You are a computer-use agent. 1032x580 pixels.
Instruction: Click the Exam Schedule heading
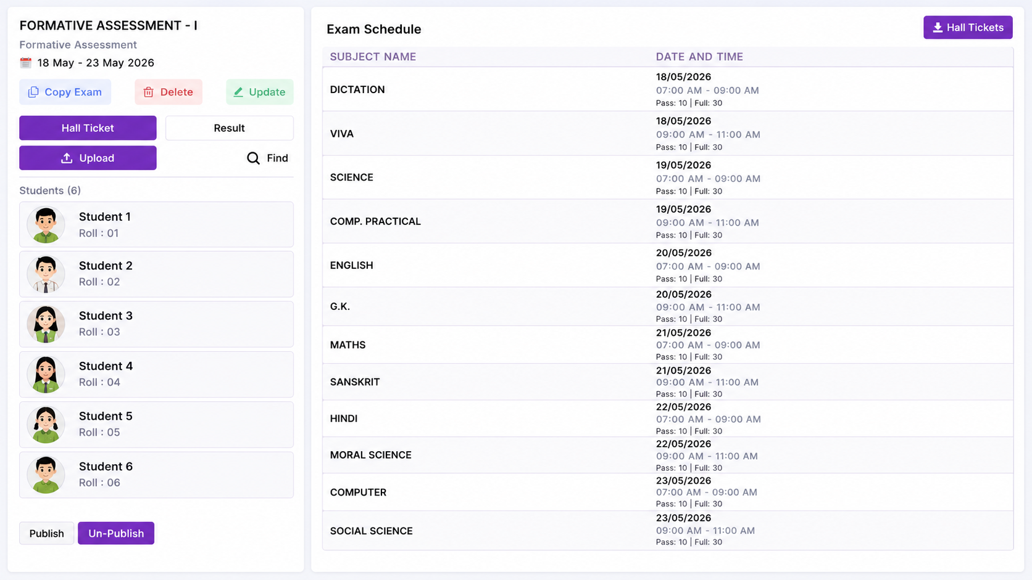[x=374, y=29]
